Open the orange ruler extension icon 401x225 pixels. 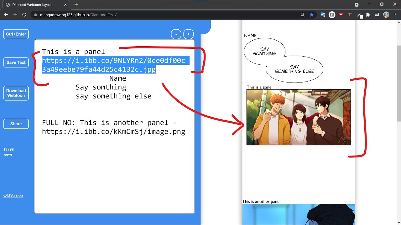click(350, 15)
